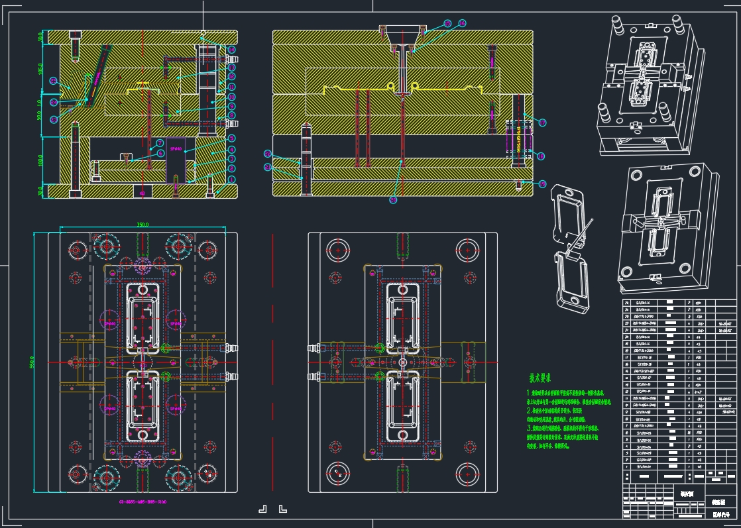Click technical requirement note number 2
The width and height of the screenshot is (741, 528).
click(x=555, y=415)
